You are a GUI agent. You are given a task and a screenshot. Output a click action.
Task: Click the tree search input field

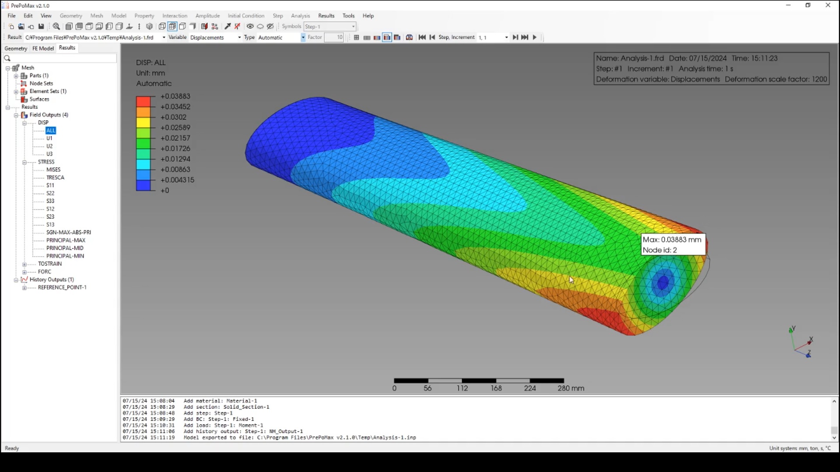(61, 58)
